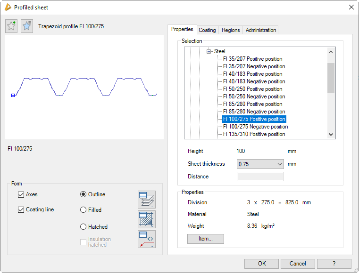Screen dimensions: 359x273
Task: Click the add favorite star icon
Action: point(11,26)
